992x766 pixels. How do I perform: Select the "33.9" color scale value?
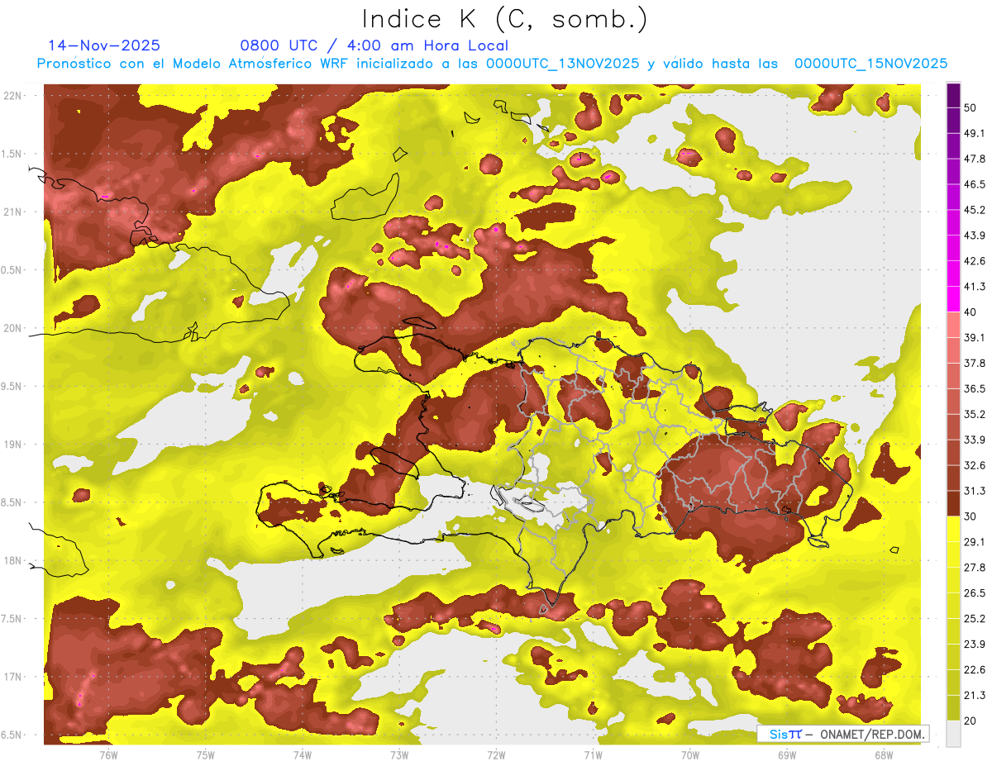[x=975, y=440]
